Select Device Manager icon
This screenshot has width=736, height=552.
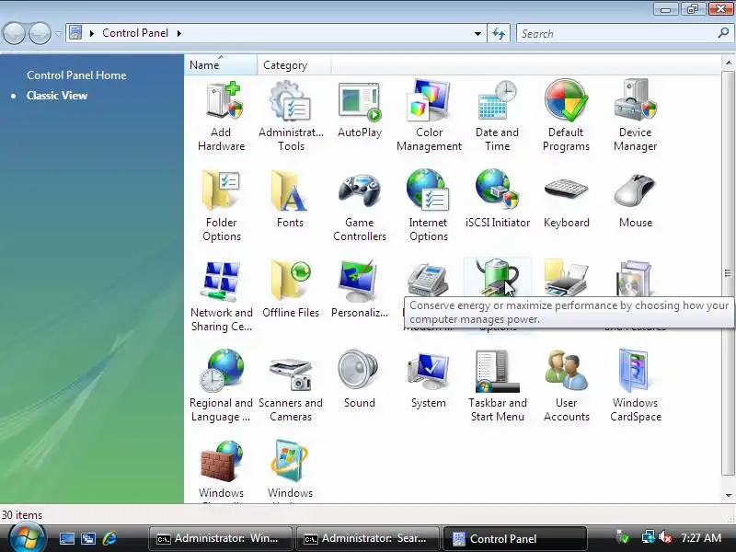(x=635, y=116)
